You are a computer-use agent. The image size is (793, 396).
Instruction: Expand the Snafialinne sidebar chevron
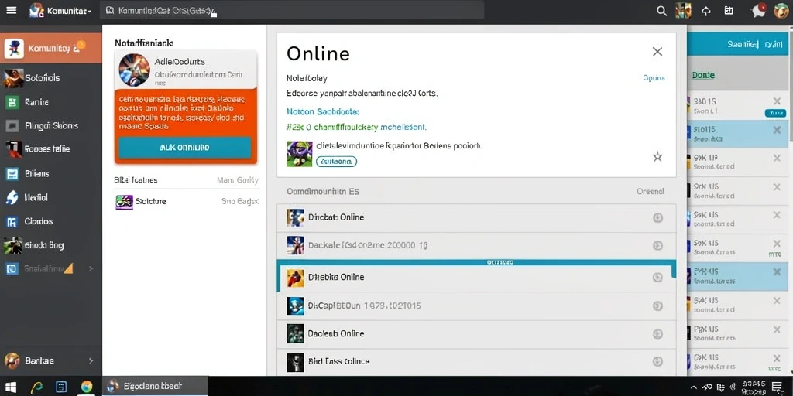91,268
